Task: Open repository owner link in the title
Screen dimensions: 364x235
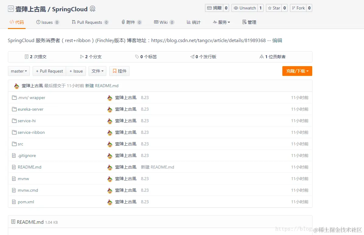Action: click(31, 9)
